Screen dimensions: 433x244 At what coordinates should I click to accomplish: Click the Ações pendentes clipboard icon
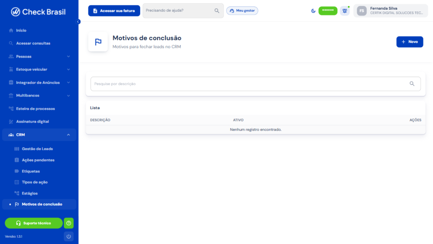17,160
